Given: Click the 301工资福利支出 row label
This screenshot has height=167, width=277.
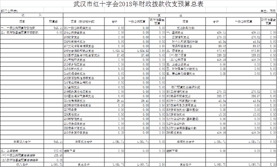Looking at the screenshot, I should 177,92.
